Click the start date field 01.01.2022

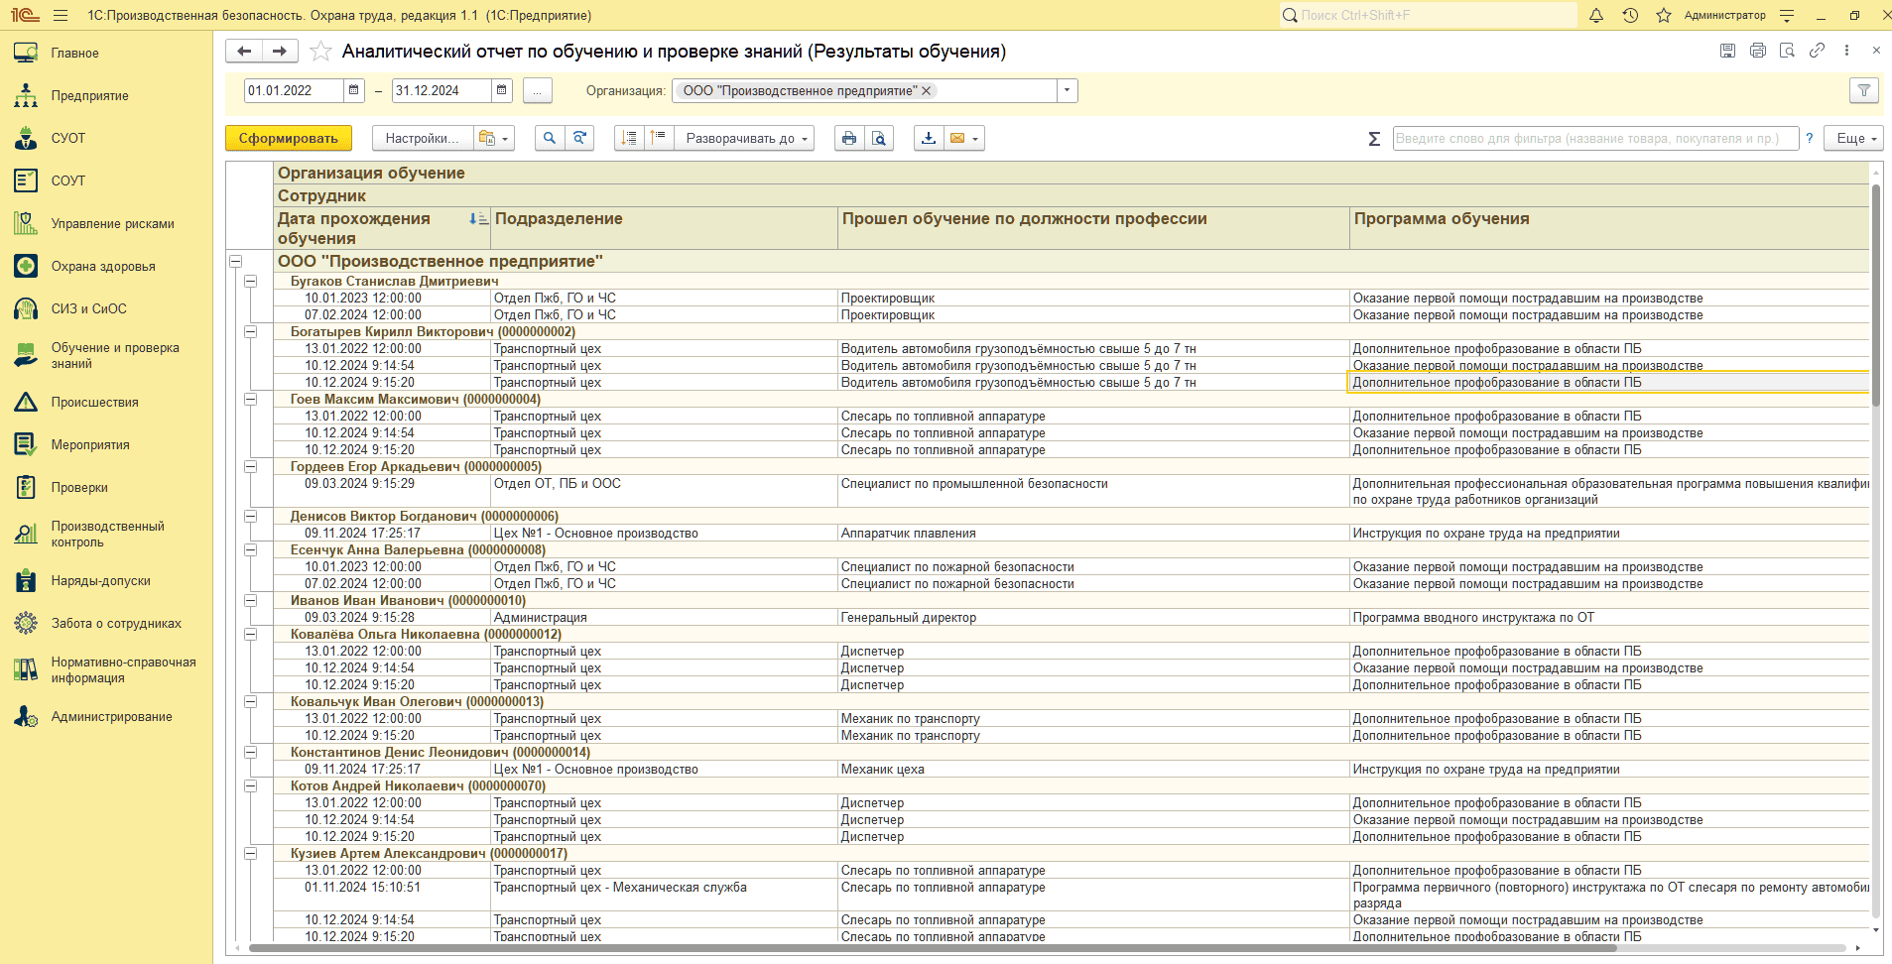pos(294,90)
